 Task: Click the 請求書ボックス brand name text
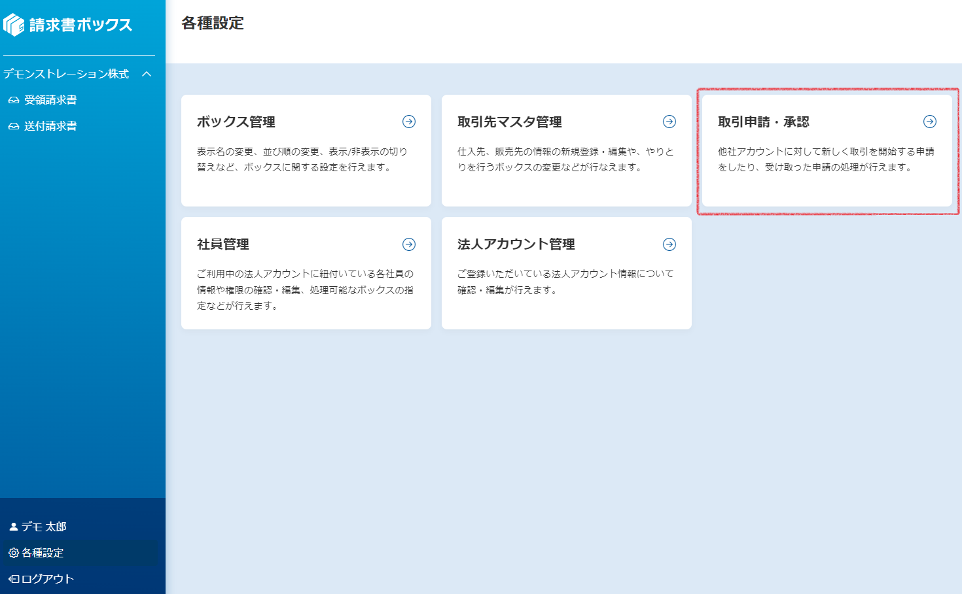(x=80, y=25)
